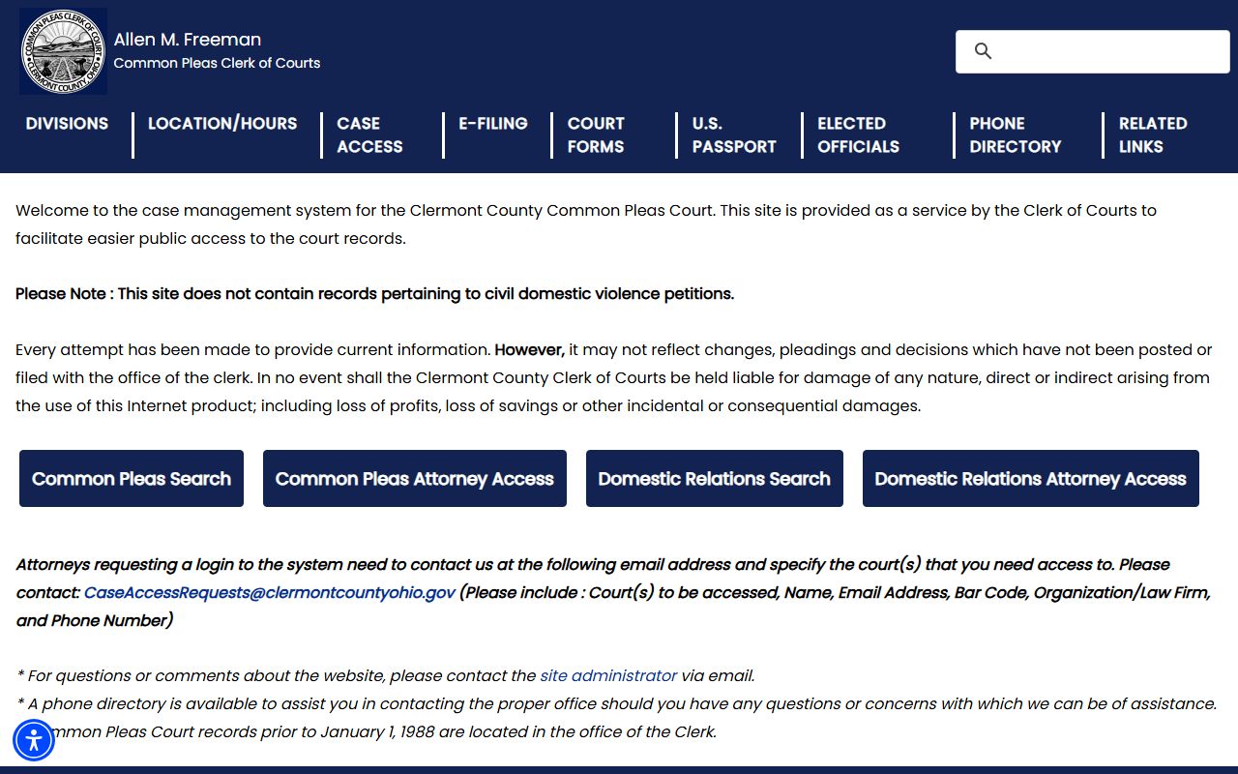Click into the site search field
Image resolution: width=1238 pixels, height=774 pixels.
tap(1093, 51)
